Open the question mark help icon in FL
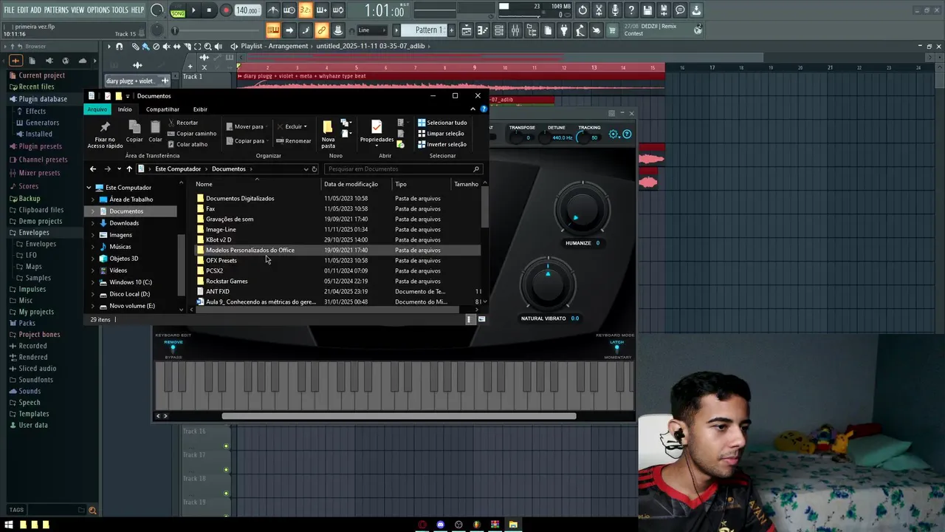945x532 pixels. pos(631,10)
